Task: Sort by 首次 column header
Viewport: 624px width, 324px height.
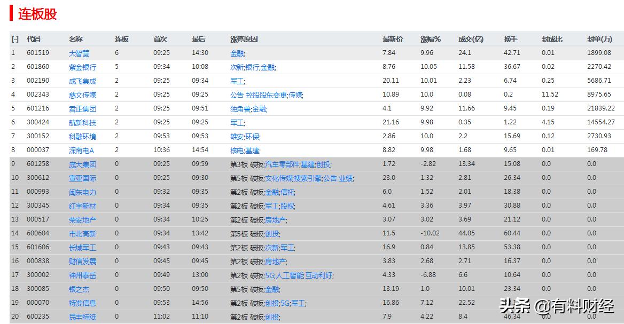Action: coord(160,39)
